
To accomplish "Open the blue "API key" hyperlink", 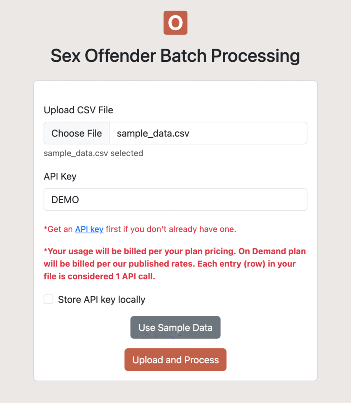I will click(x=89, y=229).
